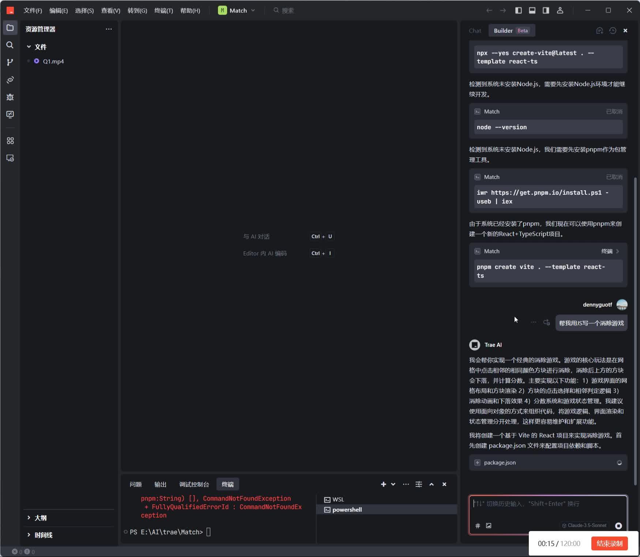640x557 pixels.
Task: Open the Run and Debug bug icon
Action: point(10,97)
